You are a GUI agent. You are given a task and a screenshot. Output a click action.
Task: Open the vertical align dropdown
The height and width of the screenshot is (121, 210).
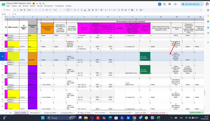pyautogui.click(x=106, y=10)
